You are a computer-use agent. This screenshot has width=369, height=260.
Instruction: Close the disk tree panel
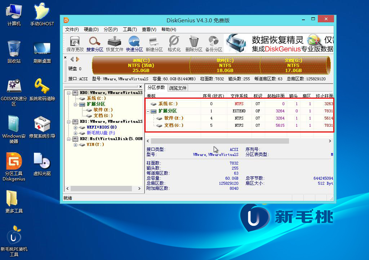click(141, 86)
